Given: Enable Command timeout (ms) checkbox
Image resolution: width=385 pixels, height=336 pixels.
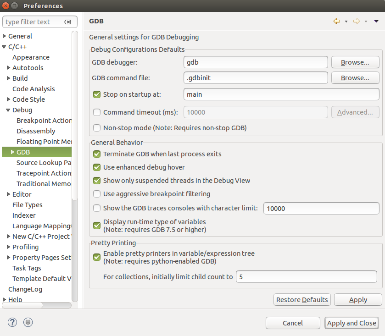Looking at the screenshot, I should 97,112.
